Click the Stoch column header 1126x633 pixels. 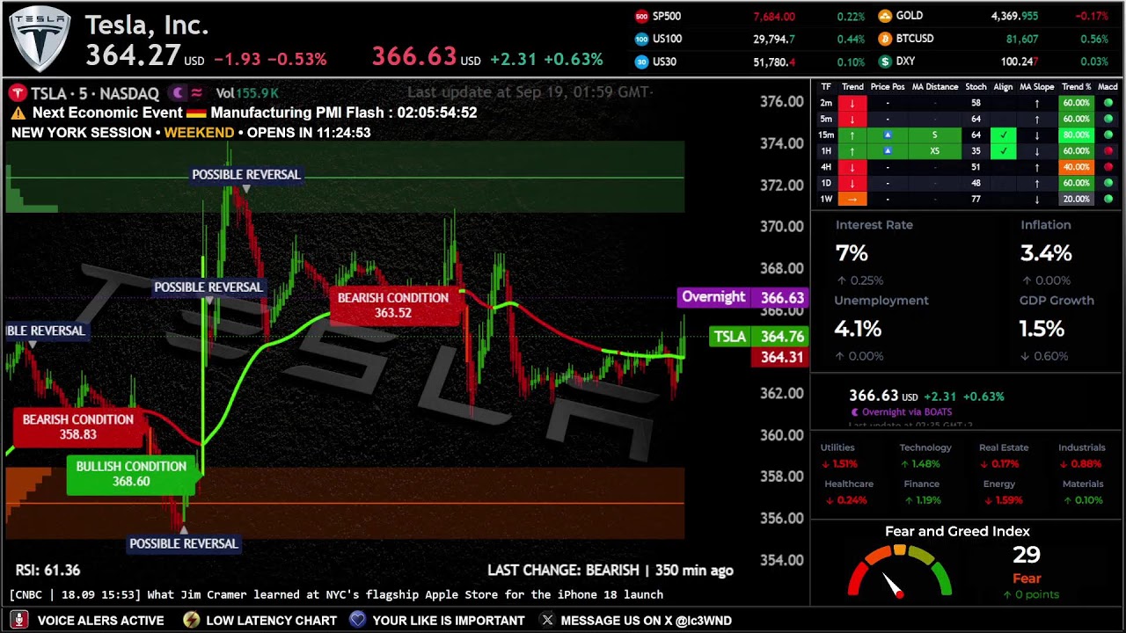pos(976,87)
